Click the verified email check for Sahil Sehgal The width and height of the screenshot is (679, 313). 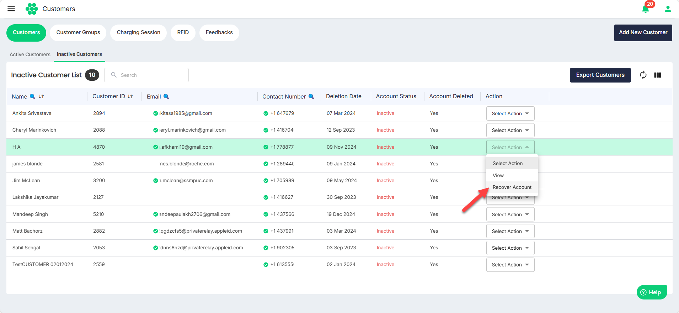[x=155, y=248]
